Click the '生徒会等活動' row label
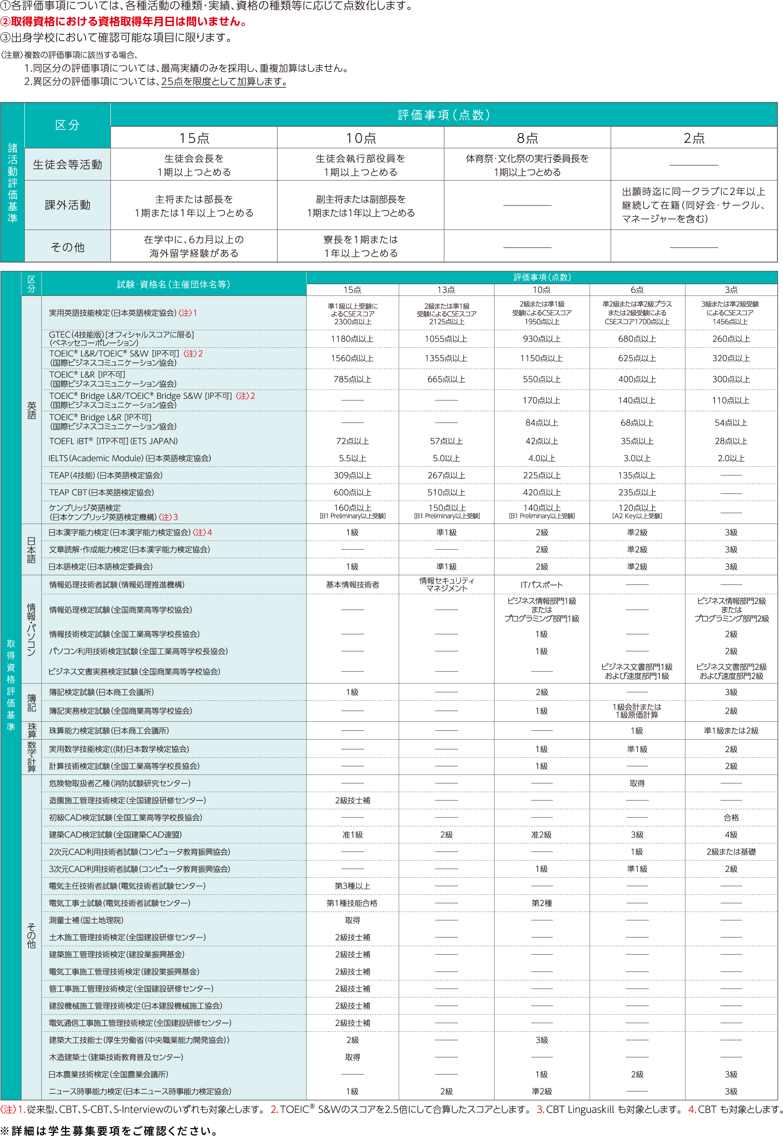The image size is (783, 1136). [68, 165]
